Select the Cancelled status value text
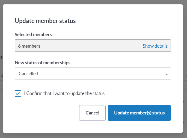 [28, 74]
